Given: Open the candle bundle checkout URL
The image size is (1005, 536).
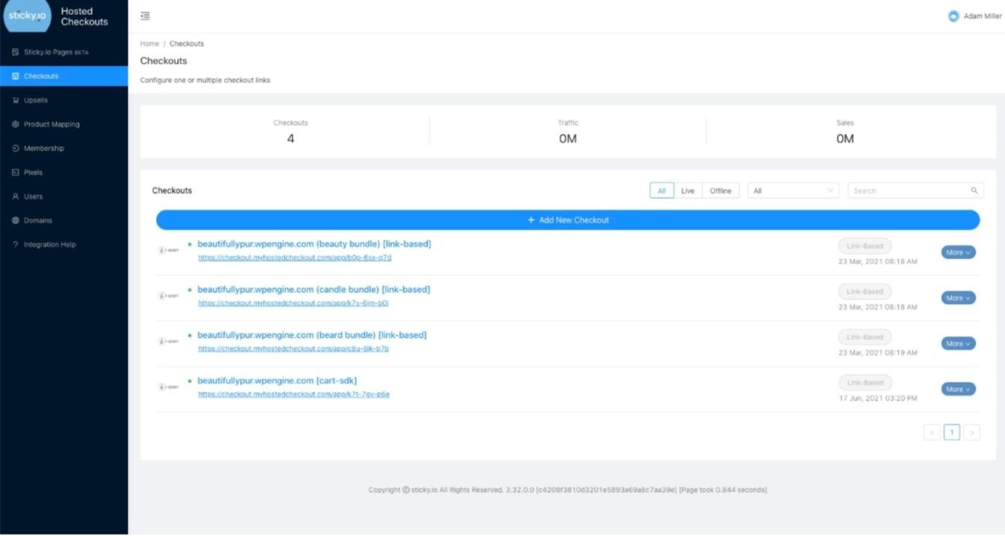Looking at the screenshot, I should click(293, 303).
